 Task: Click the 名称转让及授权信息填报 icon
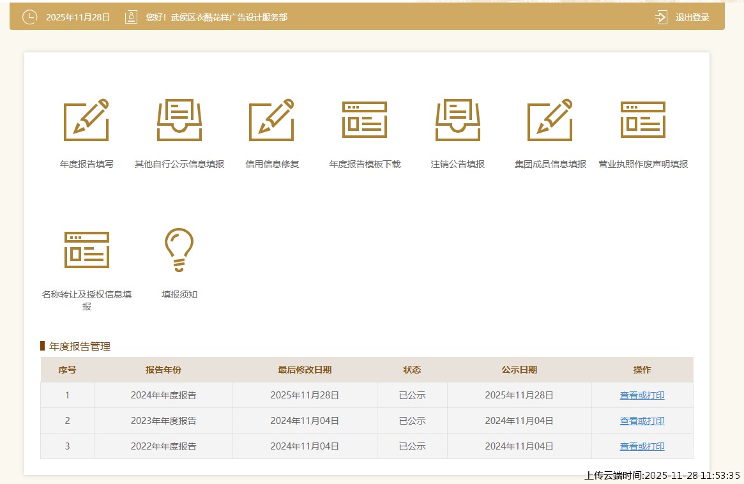coord(87,250)
